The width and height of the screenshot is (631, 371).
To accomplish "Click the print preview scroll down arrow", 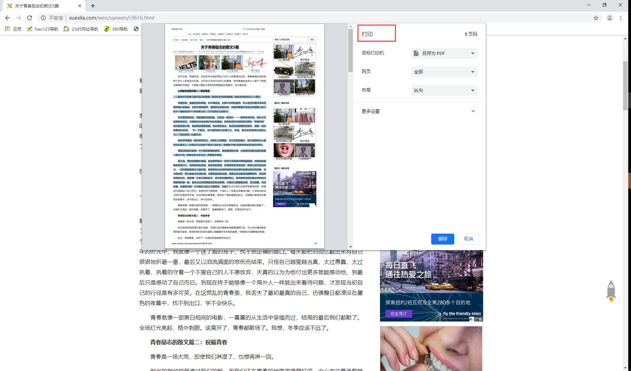I will pyautogui.click(x=350, y=247).
